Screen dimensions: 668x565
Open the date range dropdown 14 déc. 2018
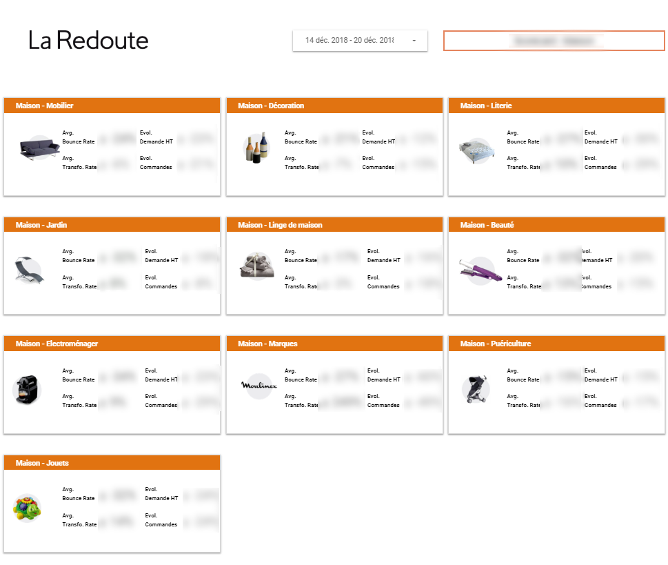point(360,41)
